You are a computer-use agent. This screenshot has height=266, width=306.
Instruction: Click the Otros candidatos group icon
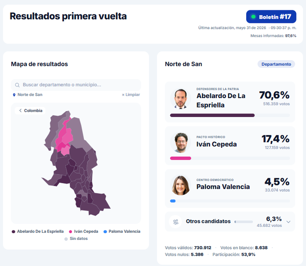175,222
